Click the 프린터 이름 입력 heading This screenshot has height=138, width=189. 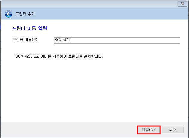tap(29, 28)
